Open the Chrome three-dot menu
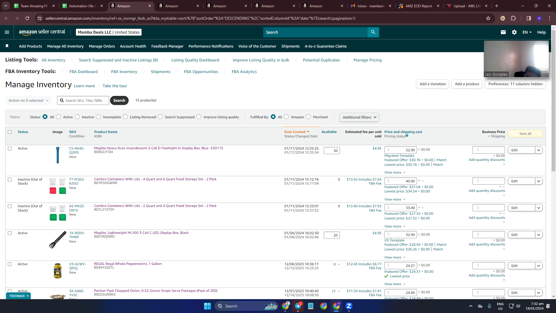The width and height of the screenshot is (556, 313). [550, 18]
